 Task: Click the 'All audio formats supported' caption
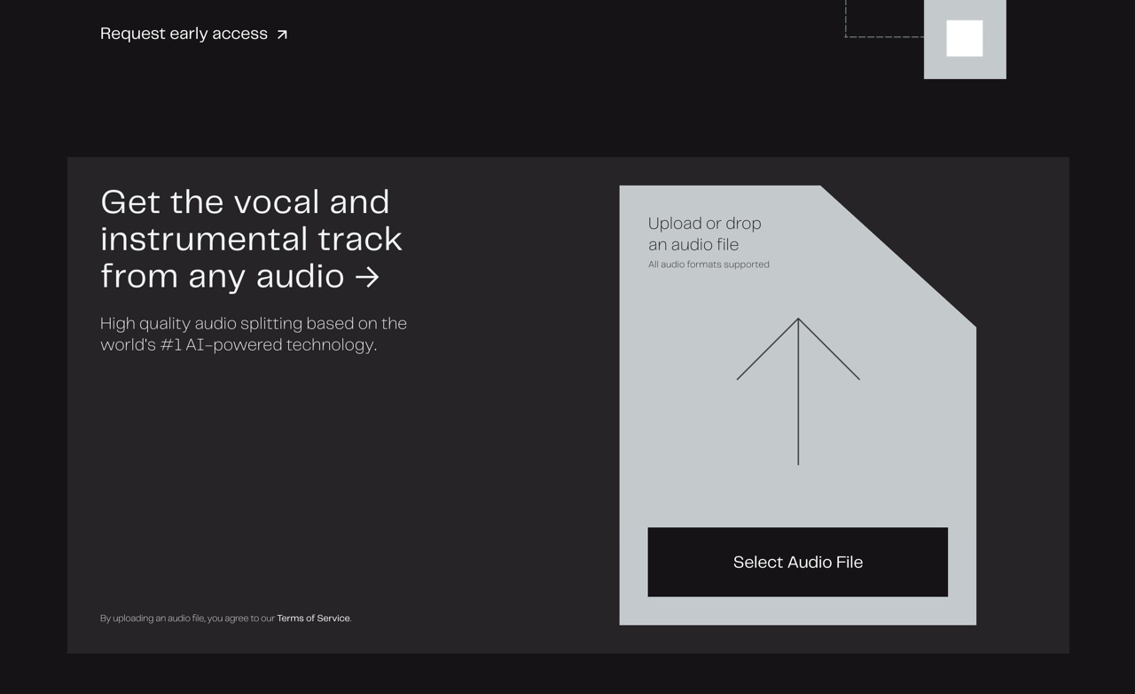[x=708, y=264]
